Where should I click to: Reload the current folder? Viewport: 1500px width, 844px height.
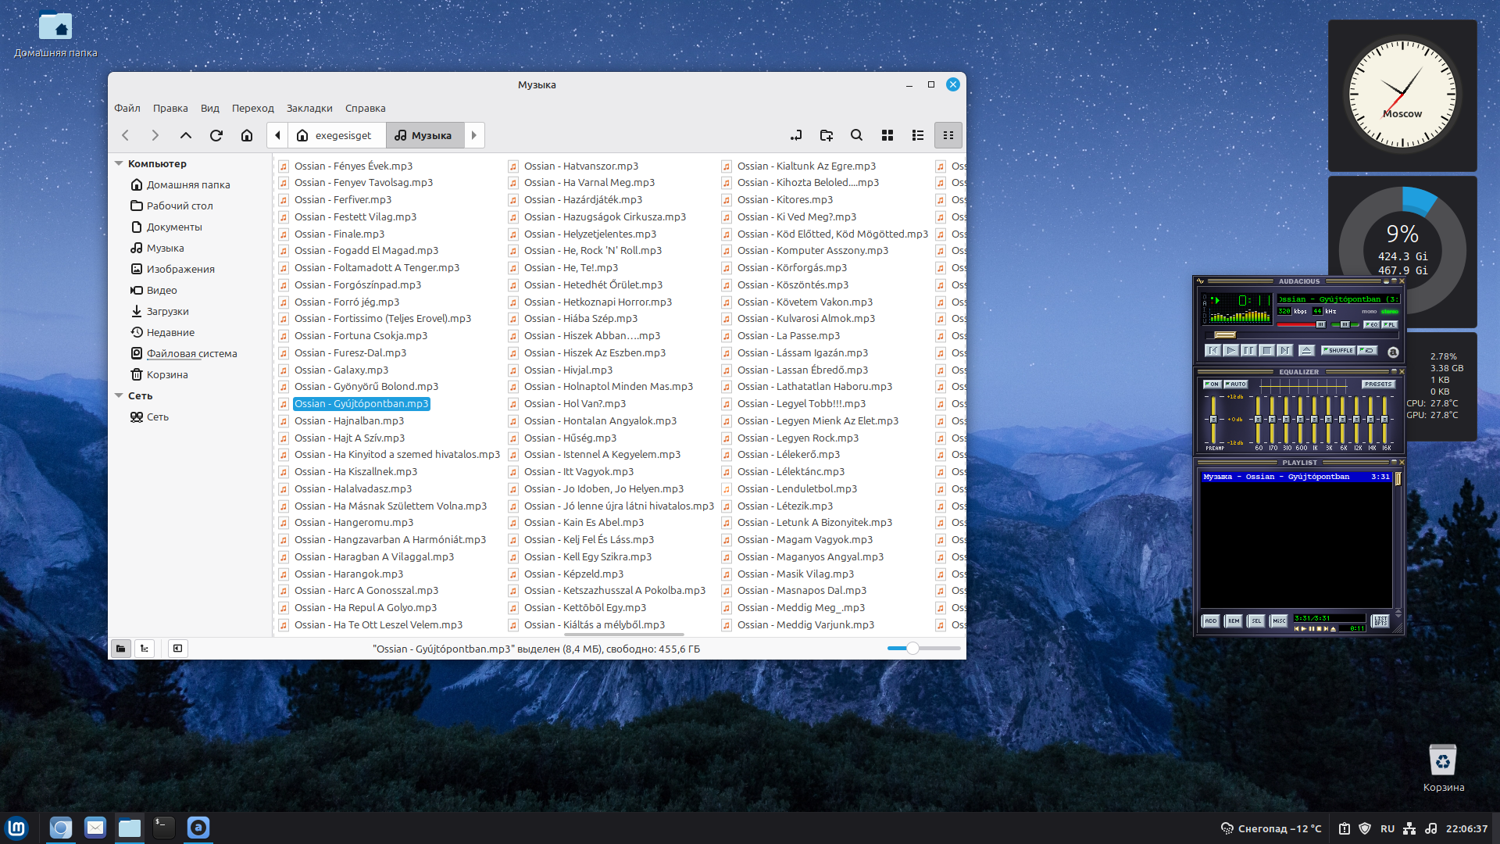(x=216, y=135)
